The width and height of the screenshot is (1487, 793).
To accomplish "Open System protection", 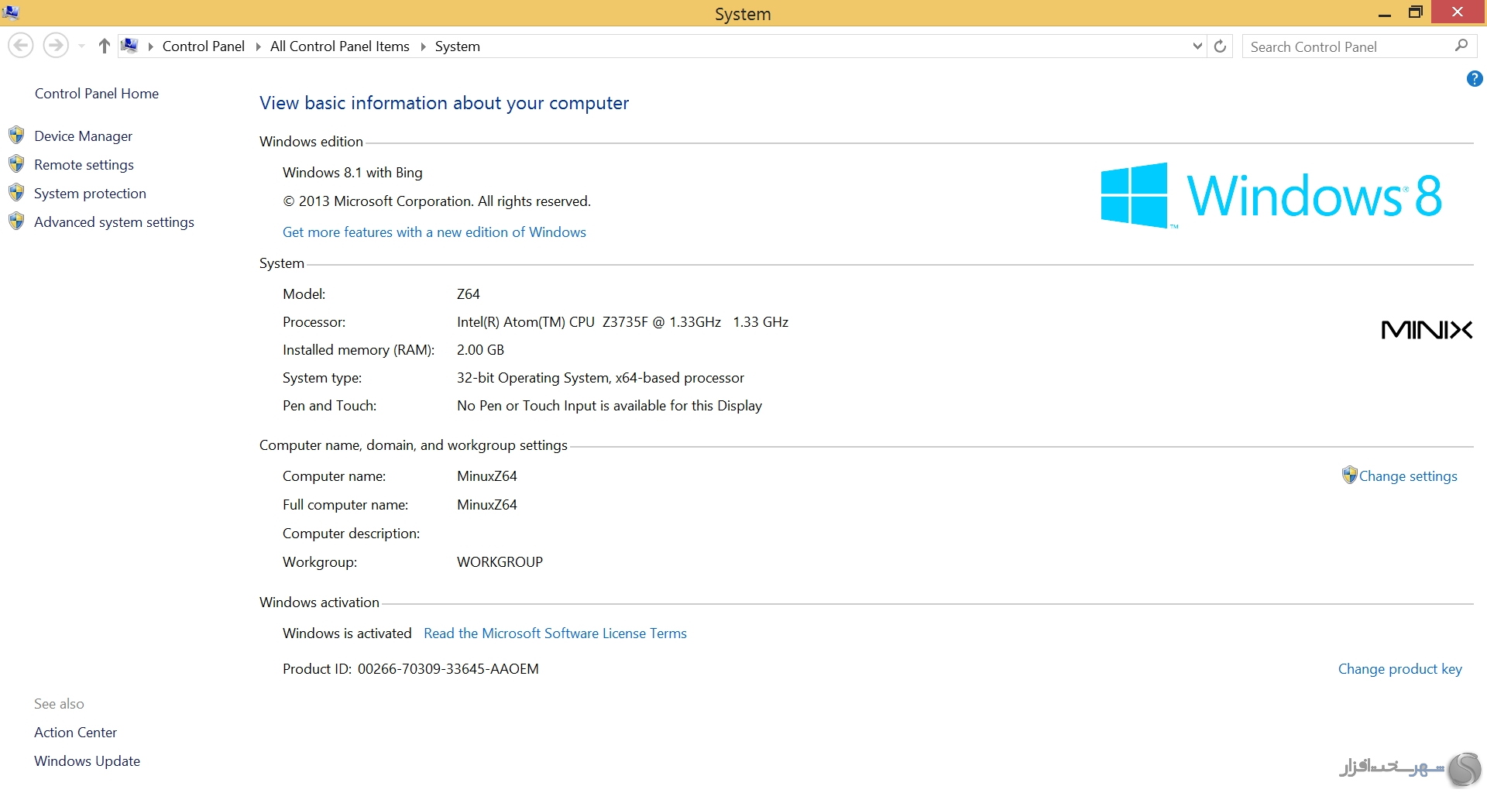I will [90, 194].
